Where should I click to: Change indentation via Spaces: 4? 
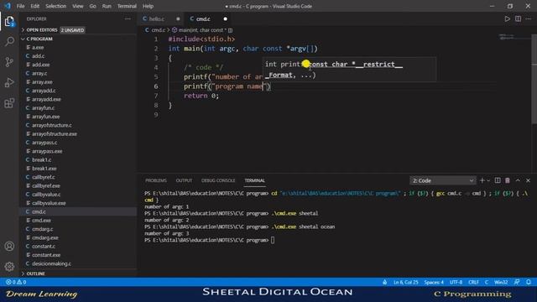(x=434, y=282)
